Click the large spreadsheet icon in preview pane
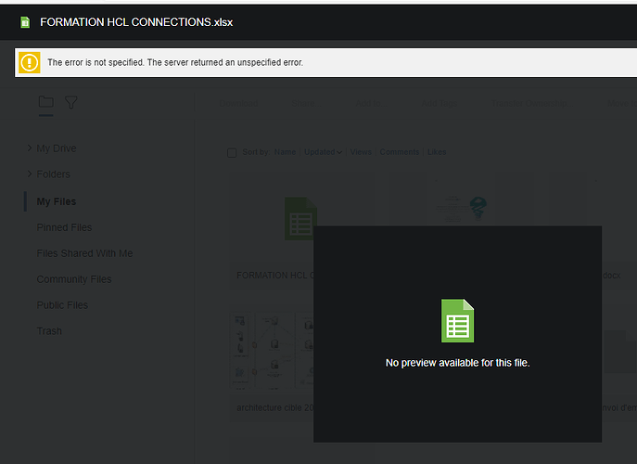Image resolution: width=637 pixels, height=464 pixels. pyautogui.click(x=457, y=321)
